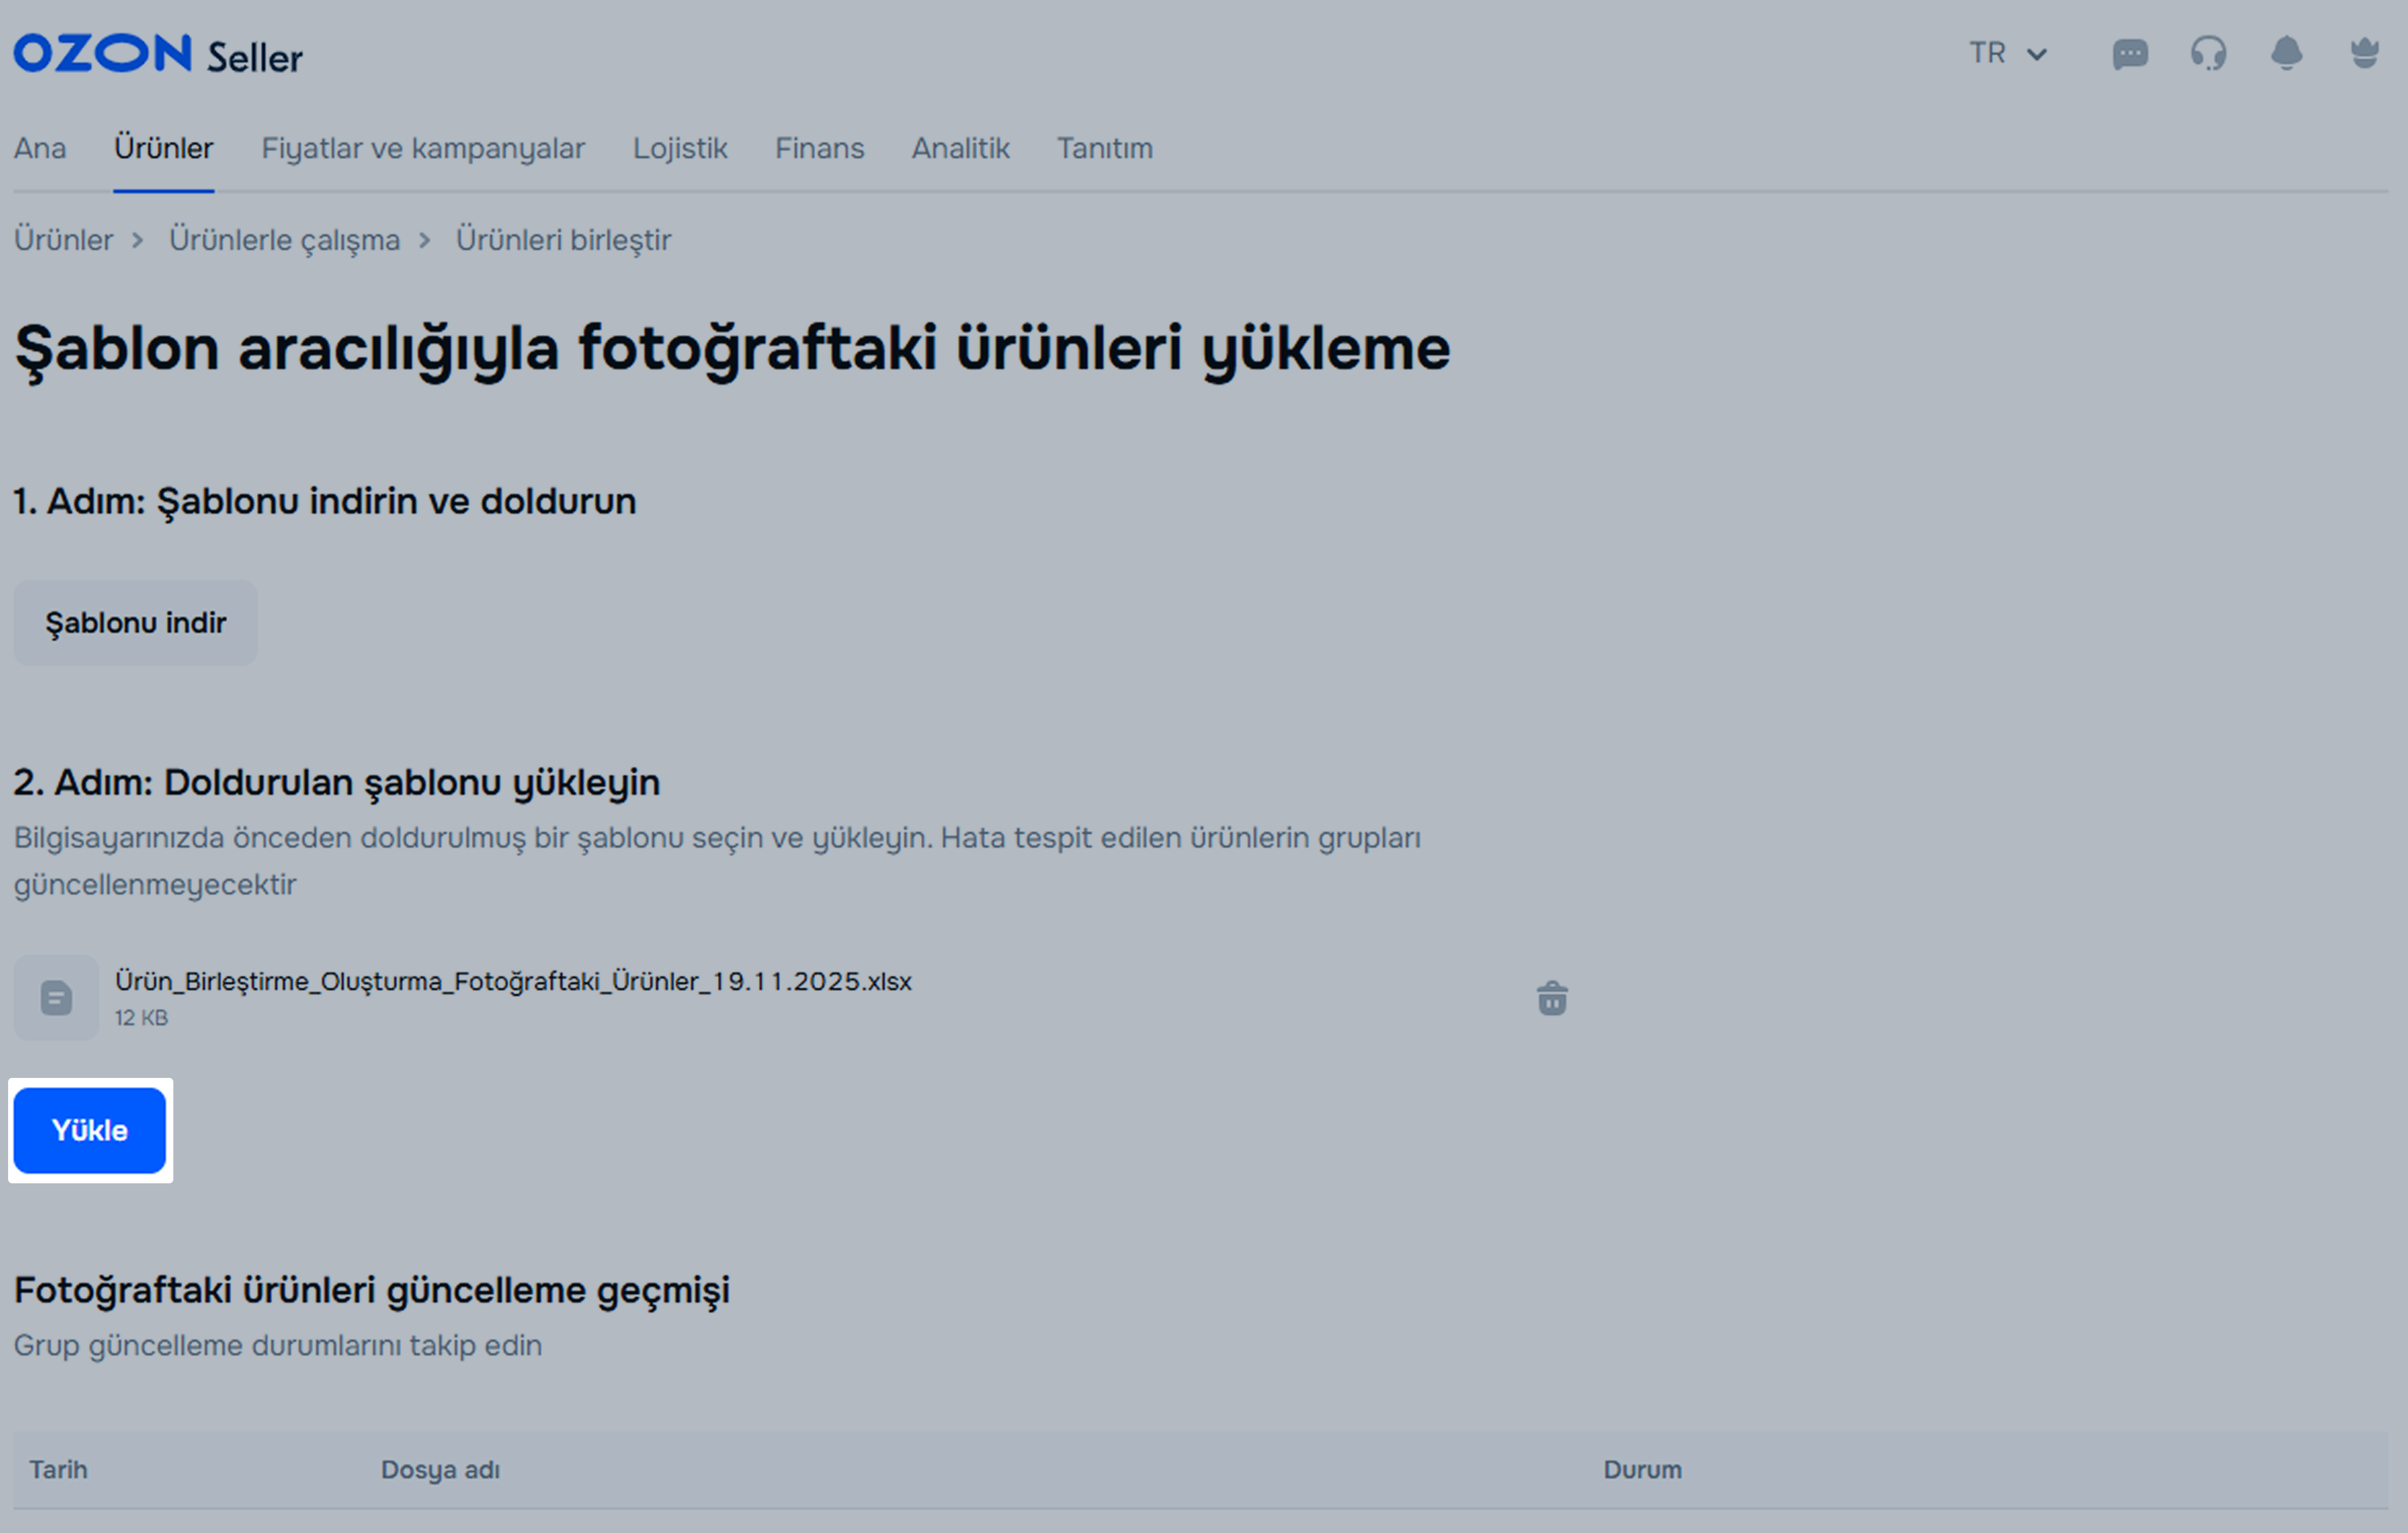This screenshot has width=2408, height=1533.
Task: Open the Analitik tab
Action: click(960, 149)
